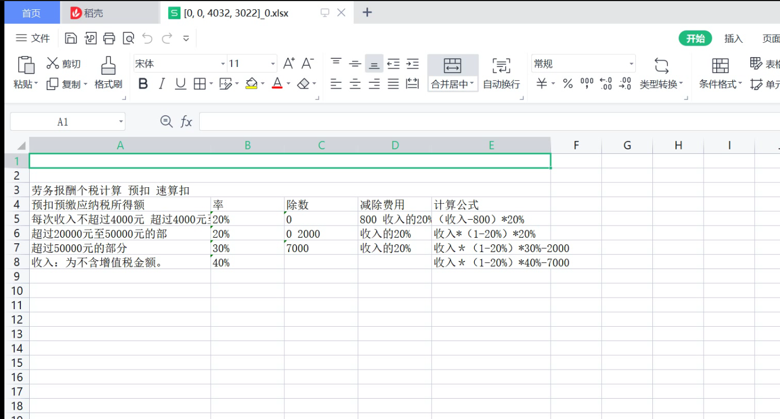Click decrease indent icon

pos(393,63)
